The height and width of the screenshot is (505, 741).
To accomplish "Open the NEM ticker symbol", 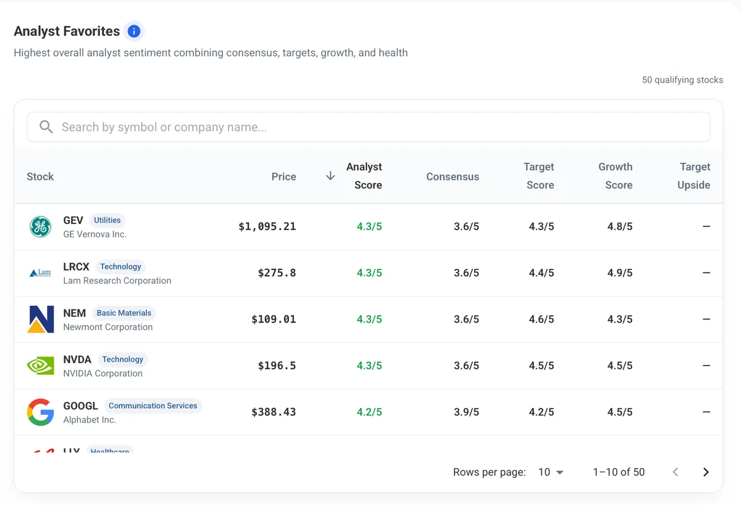I will coord(74,313).
